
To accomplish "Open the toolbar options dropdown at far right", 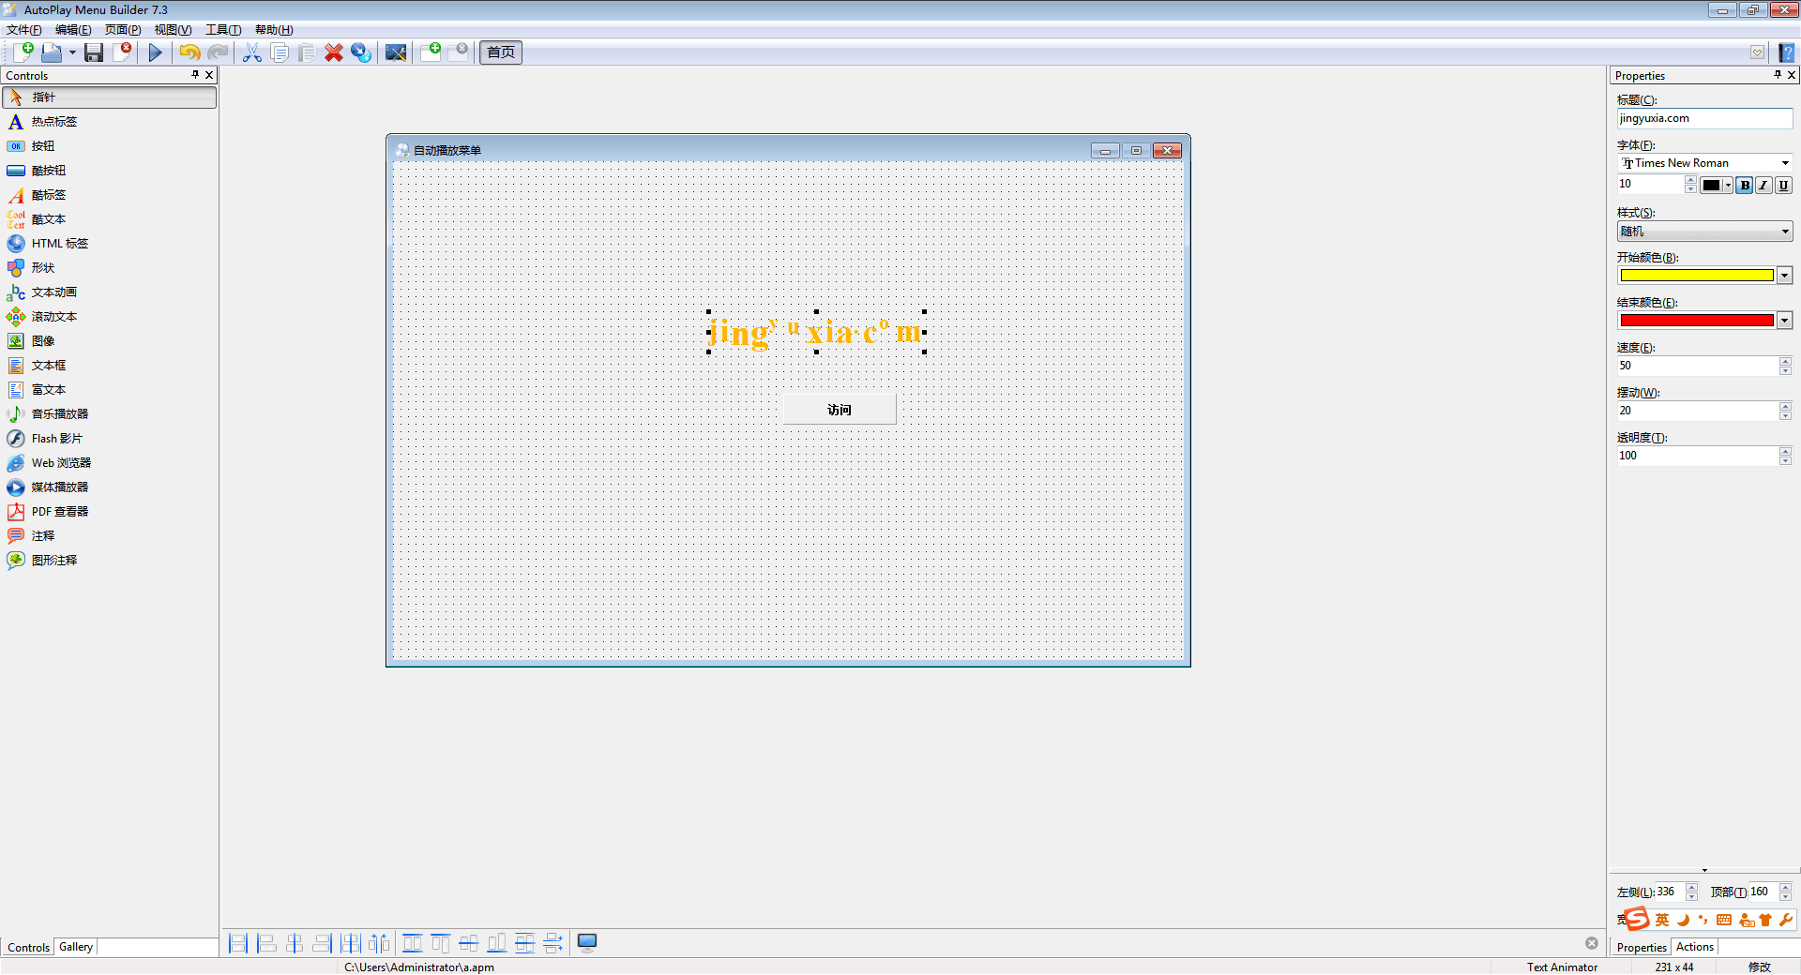I will pyautogui.click(x=1757, y=52).
